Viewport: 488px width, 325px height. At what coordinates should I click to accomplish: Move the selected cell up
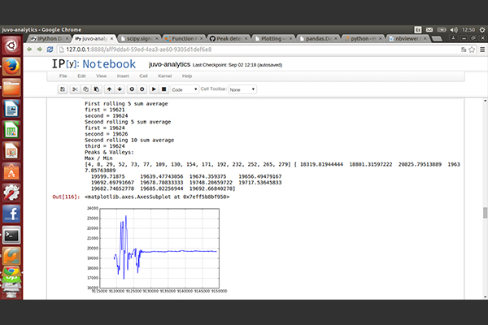point(109,89)
